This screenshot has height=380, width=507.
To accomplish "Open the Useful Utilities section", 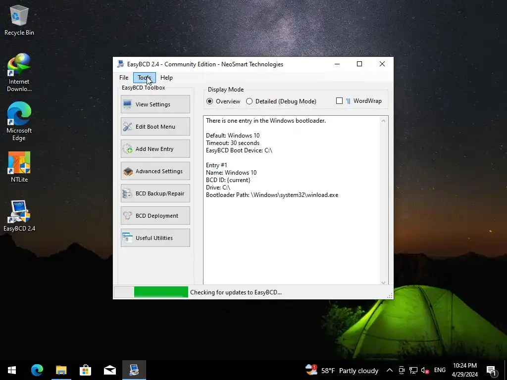I will (155, 238).
